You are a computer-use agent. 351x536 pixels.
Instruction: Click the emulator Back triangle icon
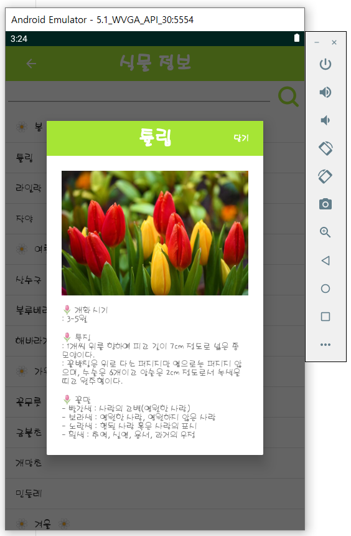pyautogui.click(x=325, y=261)
